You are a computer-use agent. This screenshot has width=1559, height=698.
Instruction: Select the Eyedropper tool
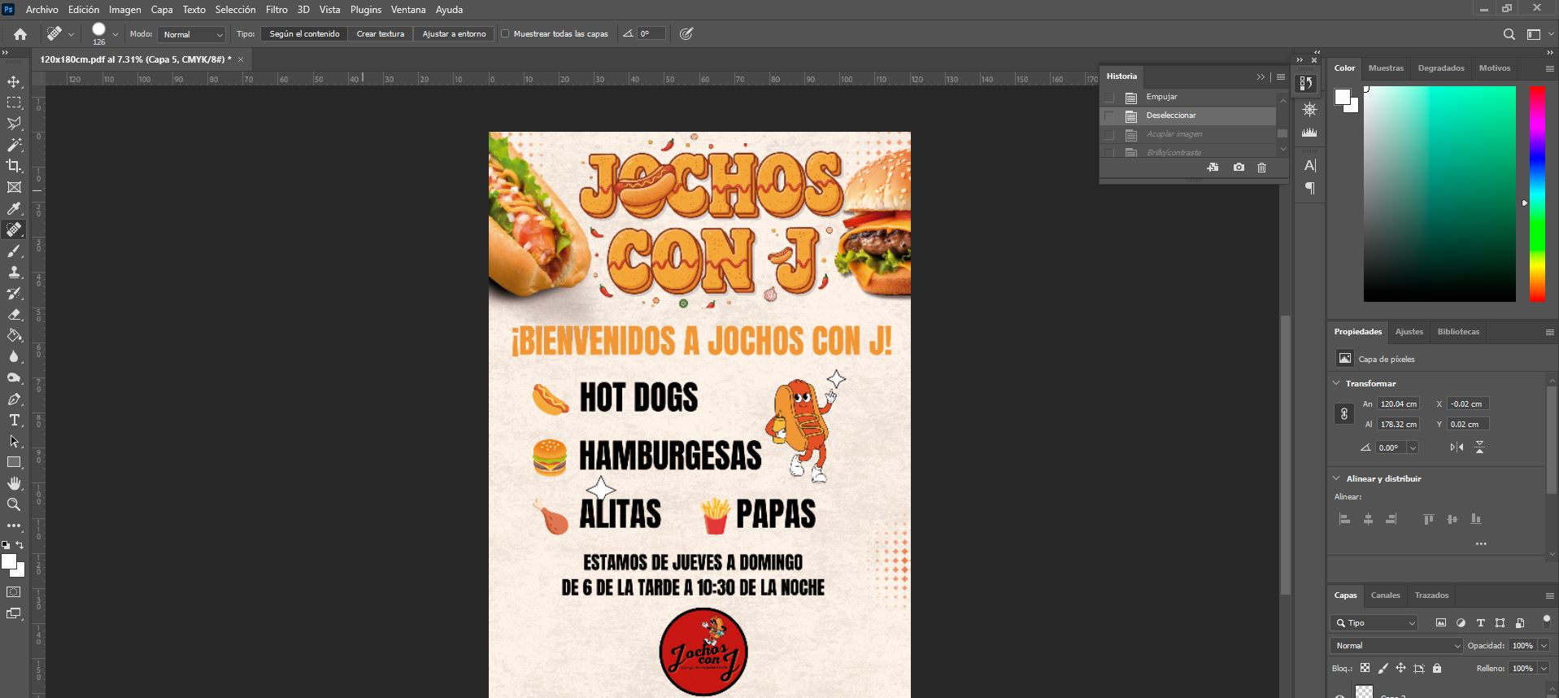(x=14, y=208)
